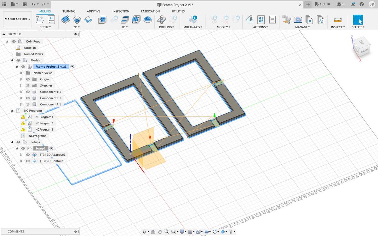Image resolution: width=378 pixels, height=236 pixels.
Task: Open the DRILLING panel dropdown
Action: pos(167,27)
